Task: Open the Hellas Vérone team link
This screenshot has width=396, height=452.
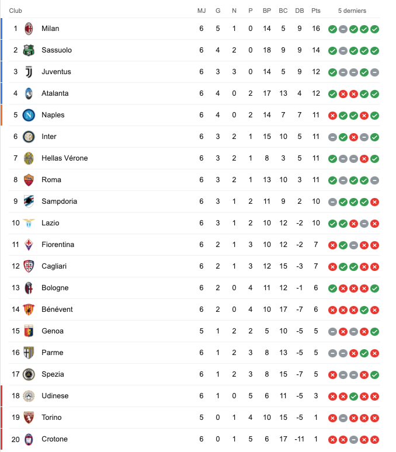Action: pyautogui.click(x=64, y=158)
